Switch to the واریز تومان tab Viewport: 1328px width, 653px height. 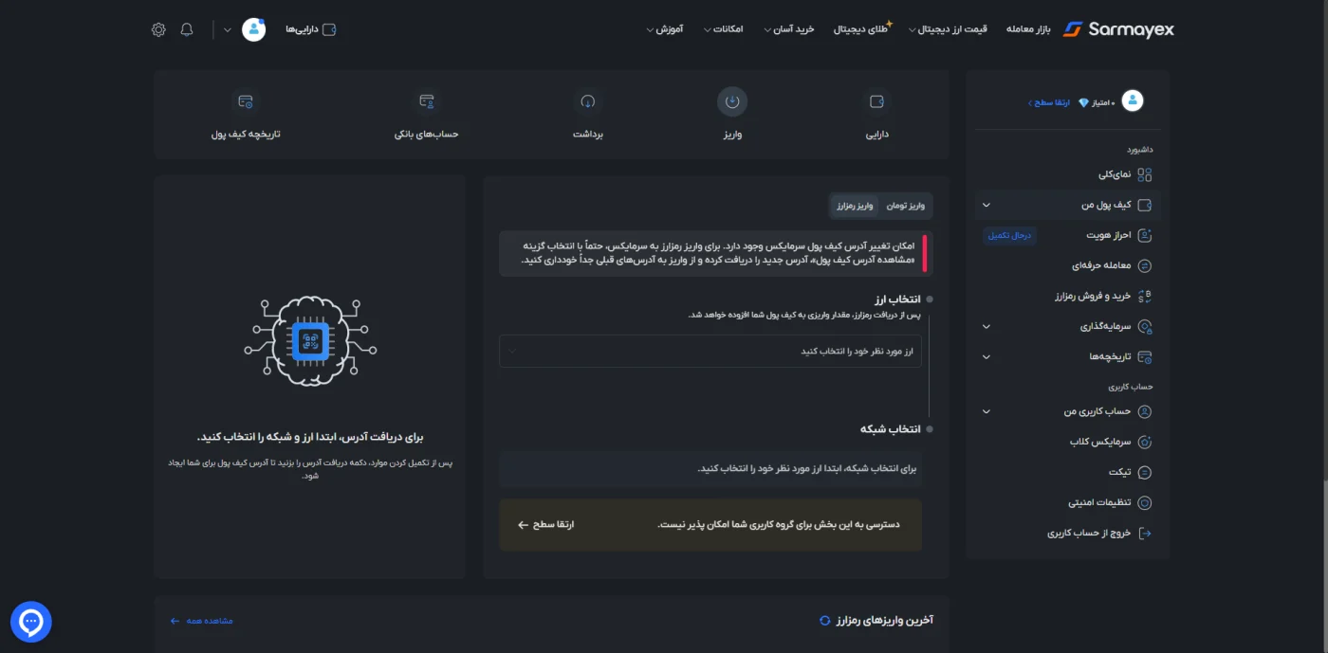(905, 206)
